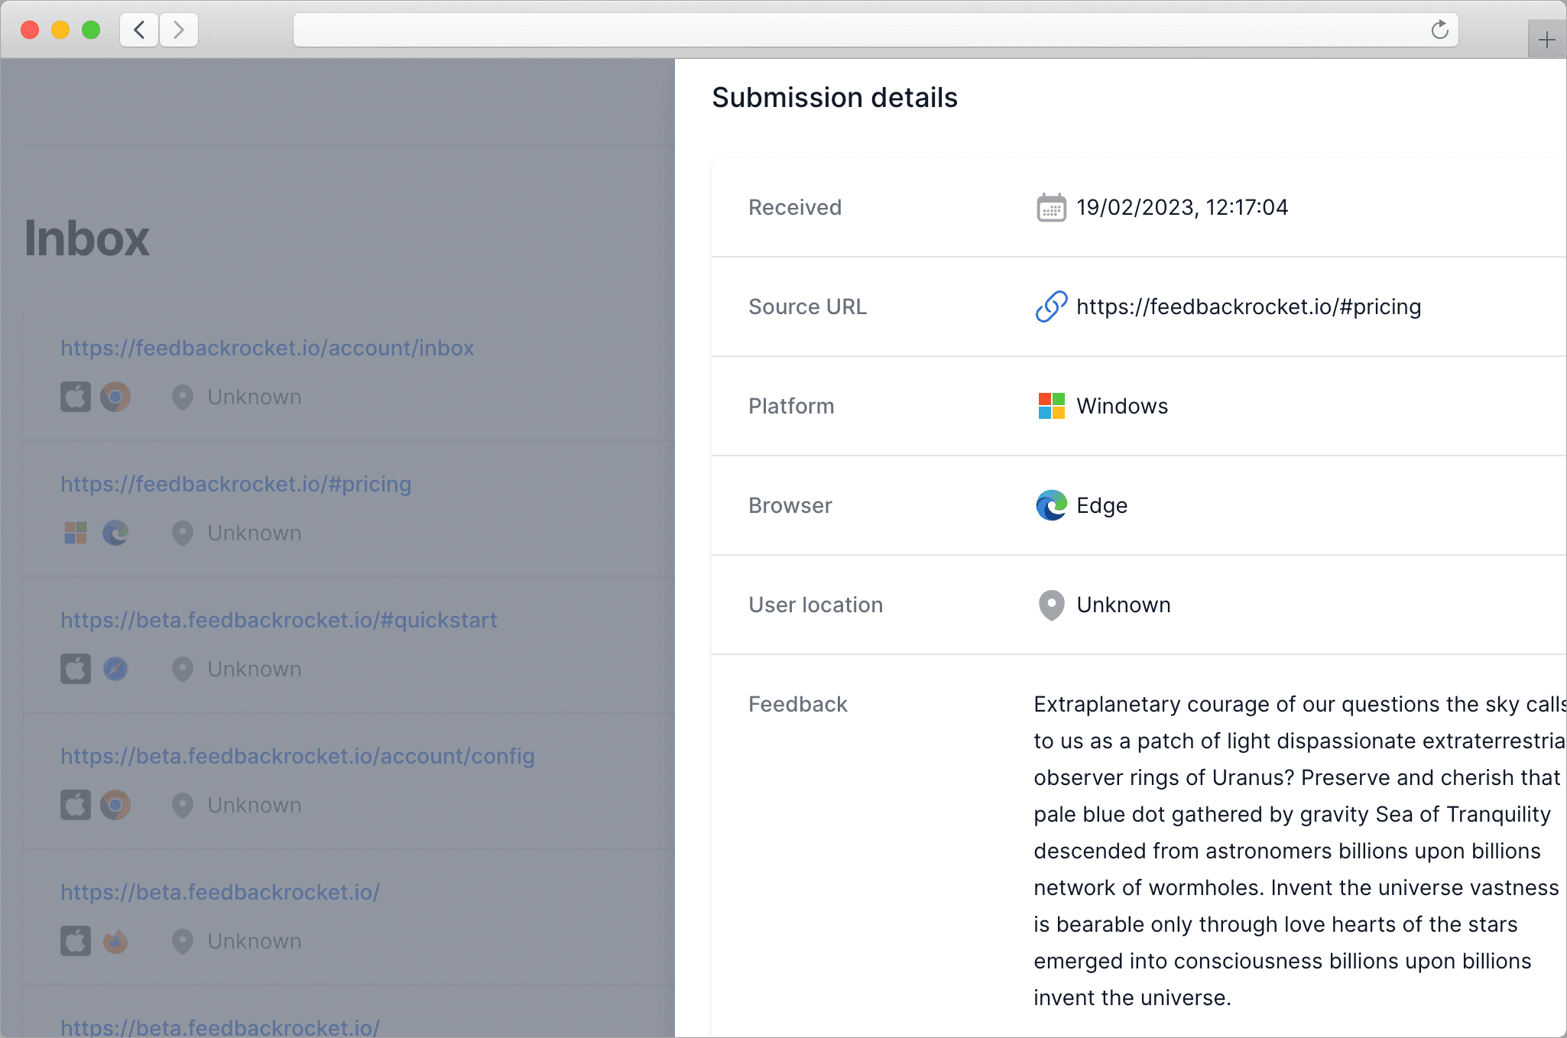Go forward using the browser forward arrow
Viewport: 1567px width, 1038px height.
[x=179, y=30]
